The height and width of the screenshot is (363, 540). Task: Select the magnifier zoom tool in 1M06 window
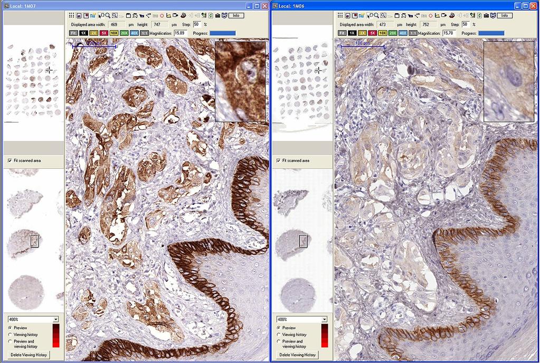(x=376, y=15)
